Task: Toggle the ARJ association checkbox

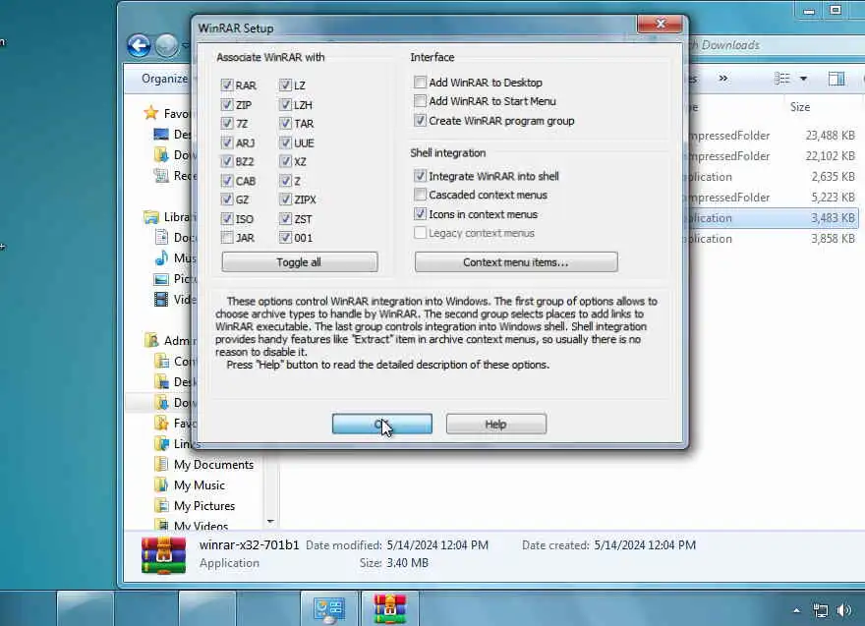Action: (x=227, y=142)
